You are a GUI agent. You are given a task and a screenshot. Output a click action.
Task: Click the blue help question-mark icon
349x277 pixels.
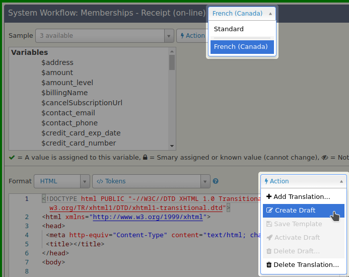tap(216, 181)
